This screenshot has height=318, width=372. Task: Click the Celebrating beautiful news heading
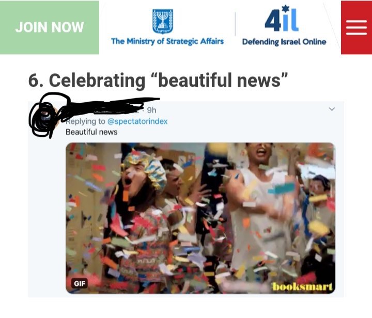tap(158, 81)
